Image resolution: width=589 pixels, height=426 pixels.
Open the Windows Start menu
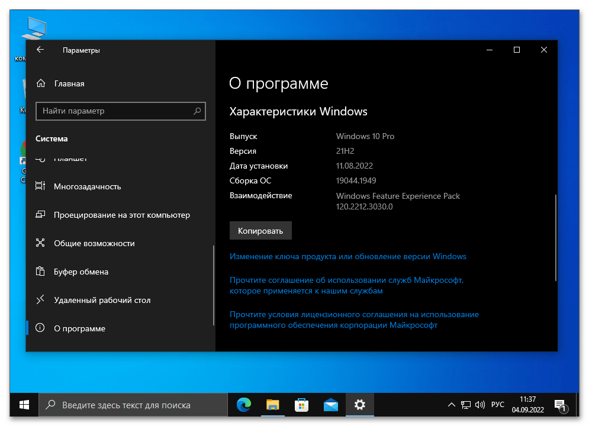point(24,405)
